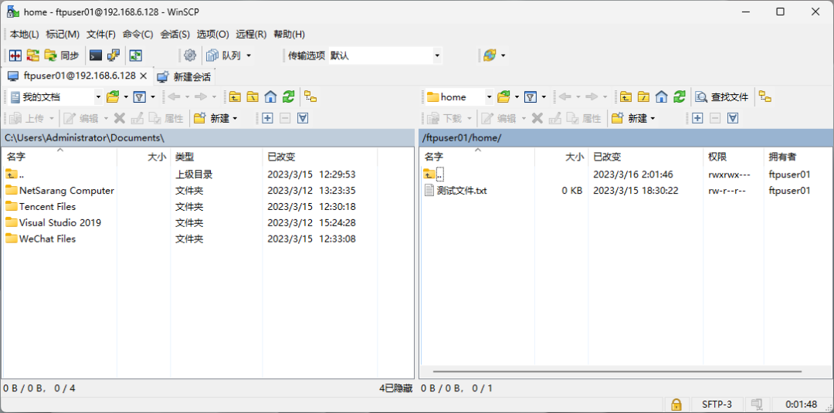Click the remote panel filter icon
This screenshot has height=413, width=834.
(x=531, y=96)
